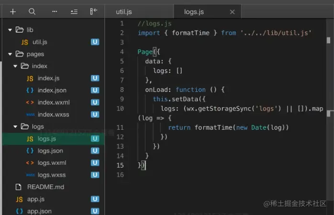334x215 pixels.
Task: Close the logs.js tab
Action: tap(232, 12)
